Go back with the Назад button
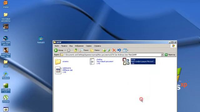 tap(59, 50)
